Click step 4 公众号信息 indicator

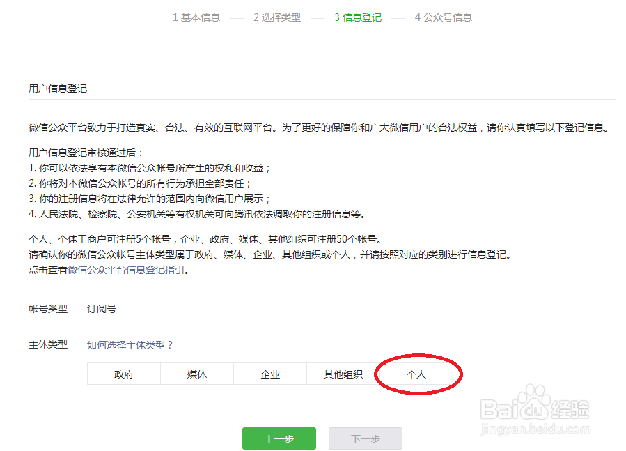443,18
